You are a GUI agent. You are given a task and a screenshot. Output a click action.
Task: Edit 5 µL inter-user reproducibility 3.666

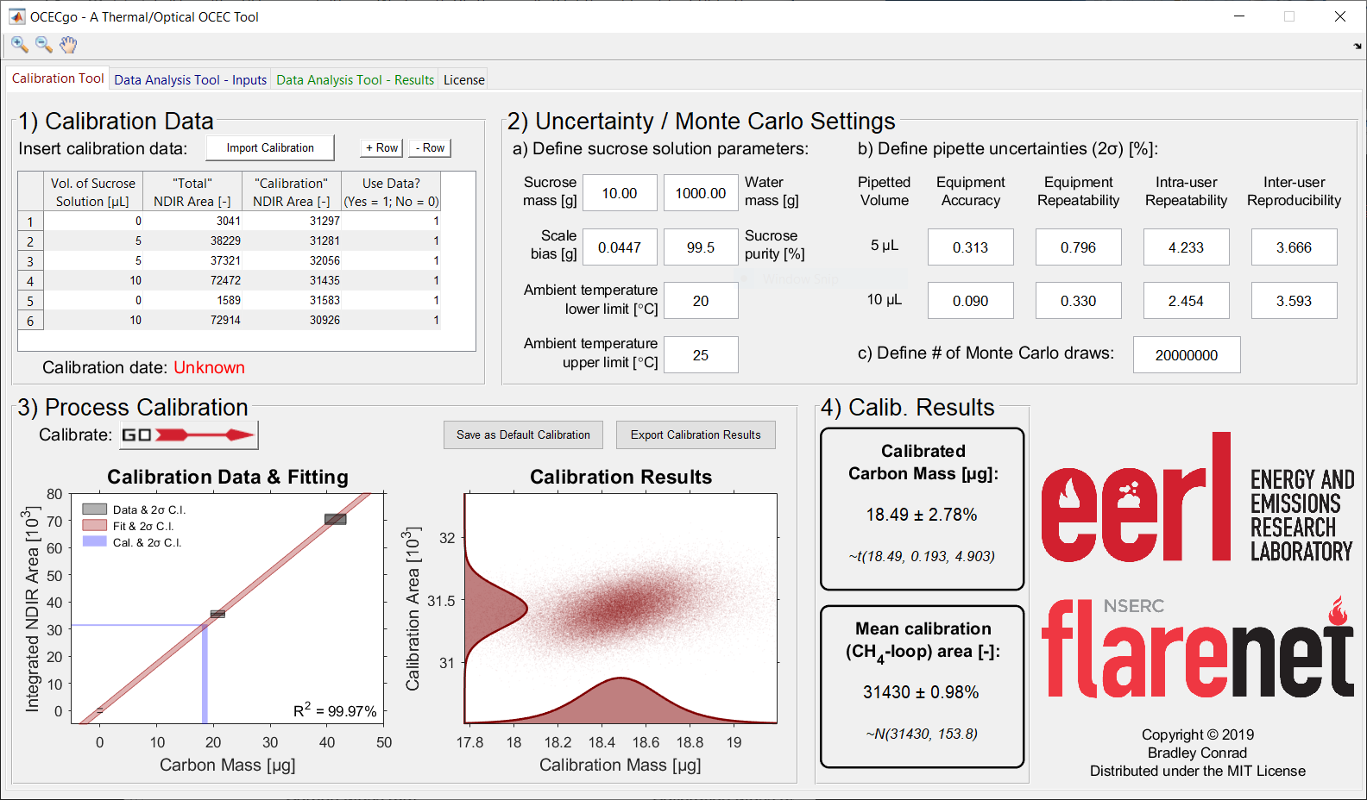(x=1295, y=247)
